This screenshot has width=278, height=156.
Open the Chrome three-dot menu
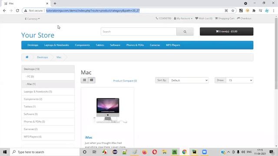[x=274, y=10]
